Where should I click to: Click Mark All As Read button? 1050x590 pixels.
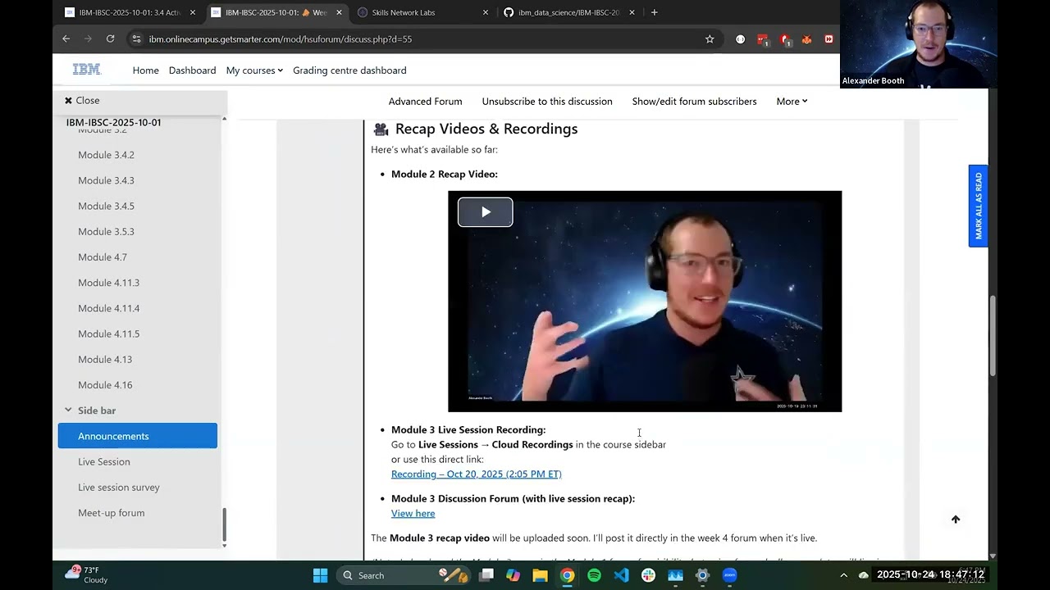(978, 206)
